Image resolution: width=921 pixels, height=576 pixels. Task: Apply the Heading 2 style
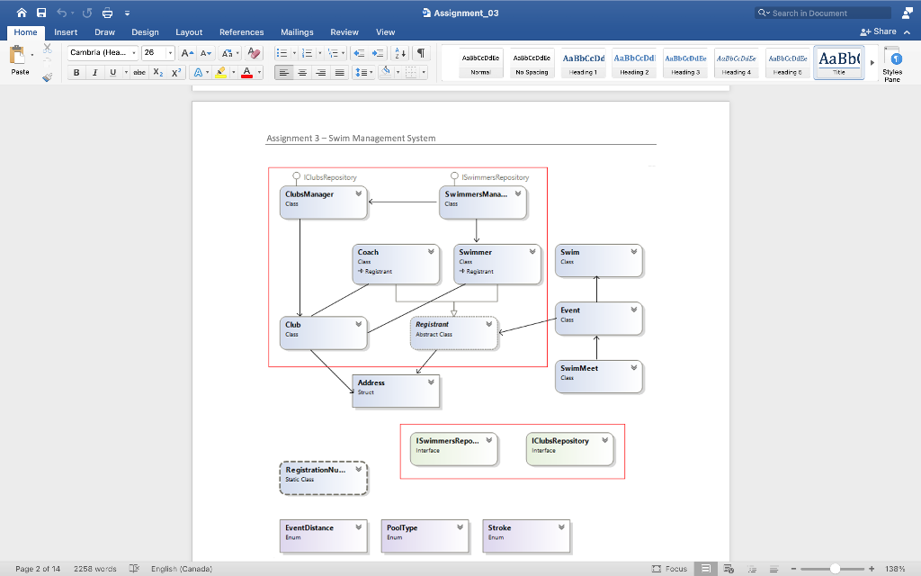click(634, 63)
